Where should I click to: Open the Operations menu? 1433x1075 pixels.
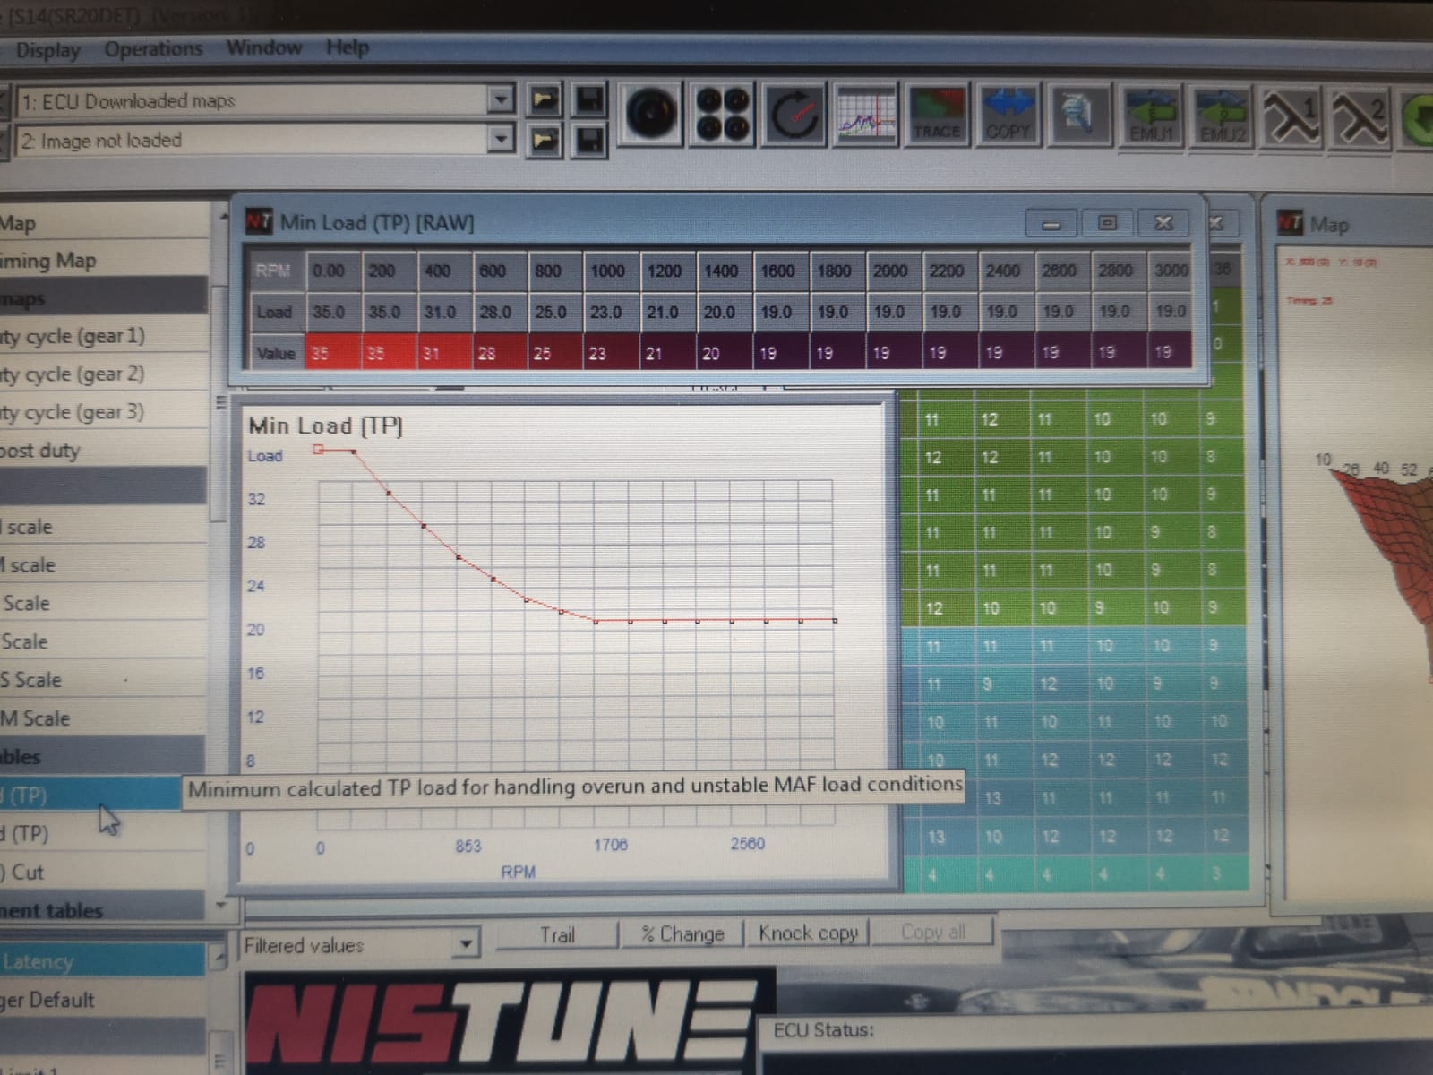pyautogui.click(x=153, y=48)
